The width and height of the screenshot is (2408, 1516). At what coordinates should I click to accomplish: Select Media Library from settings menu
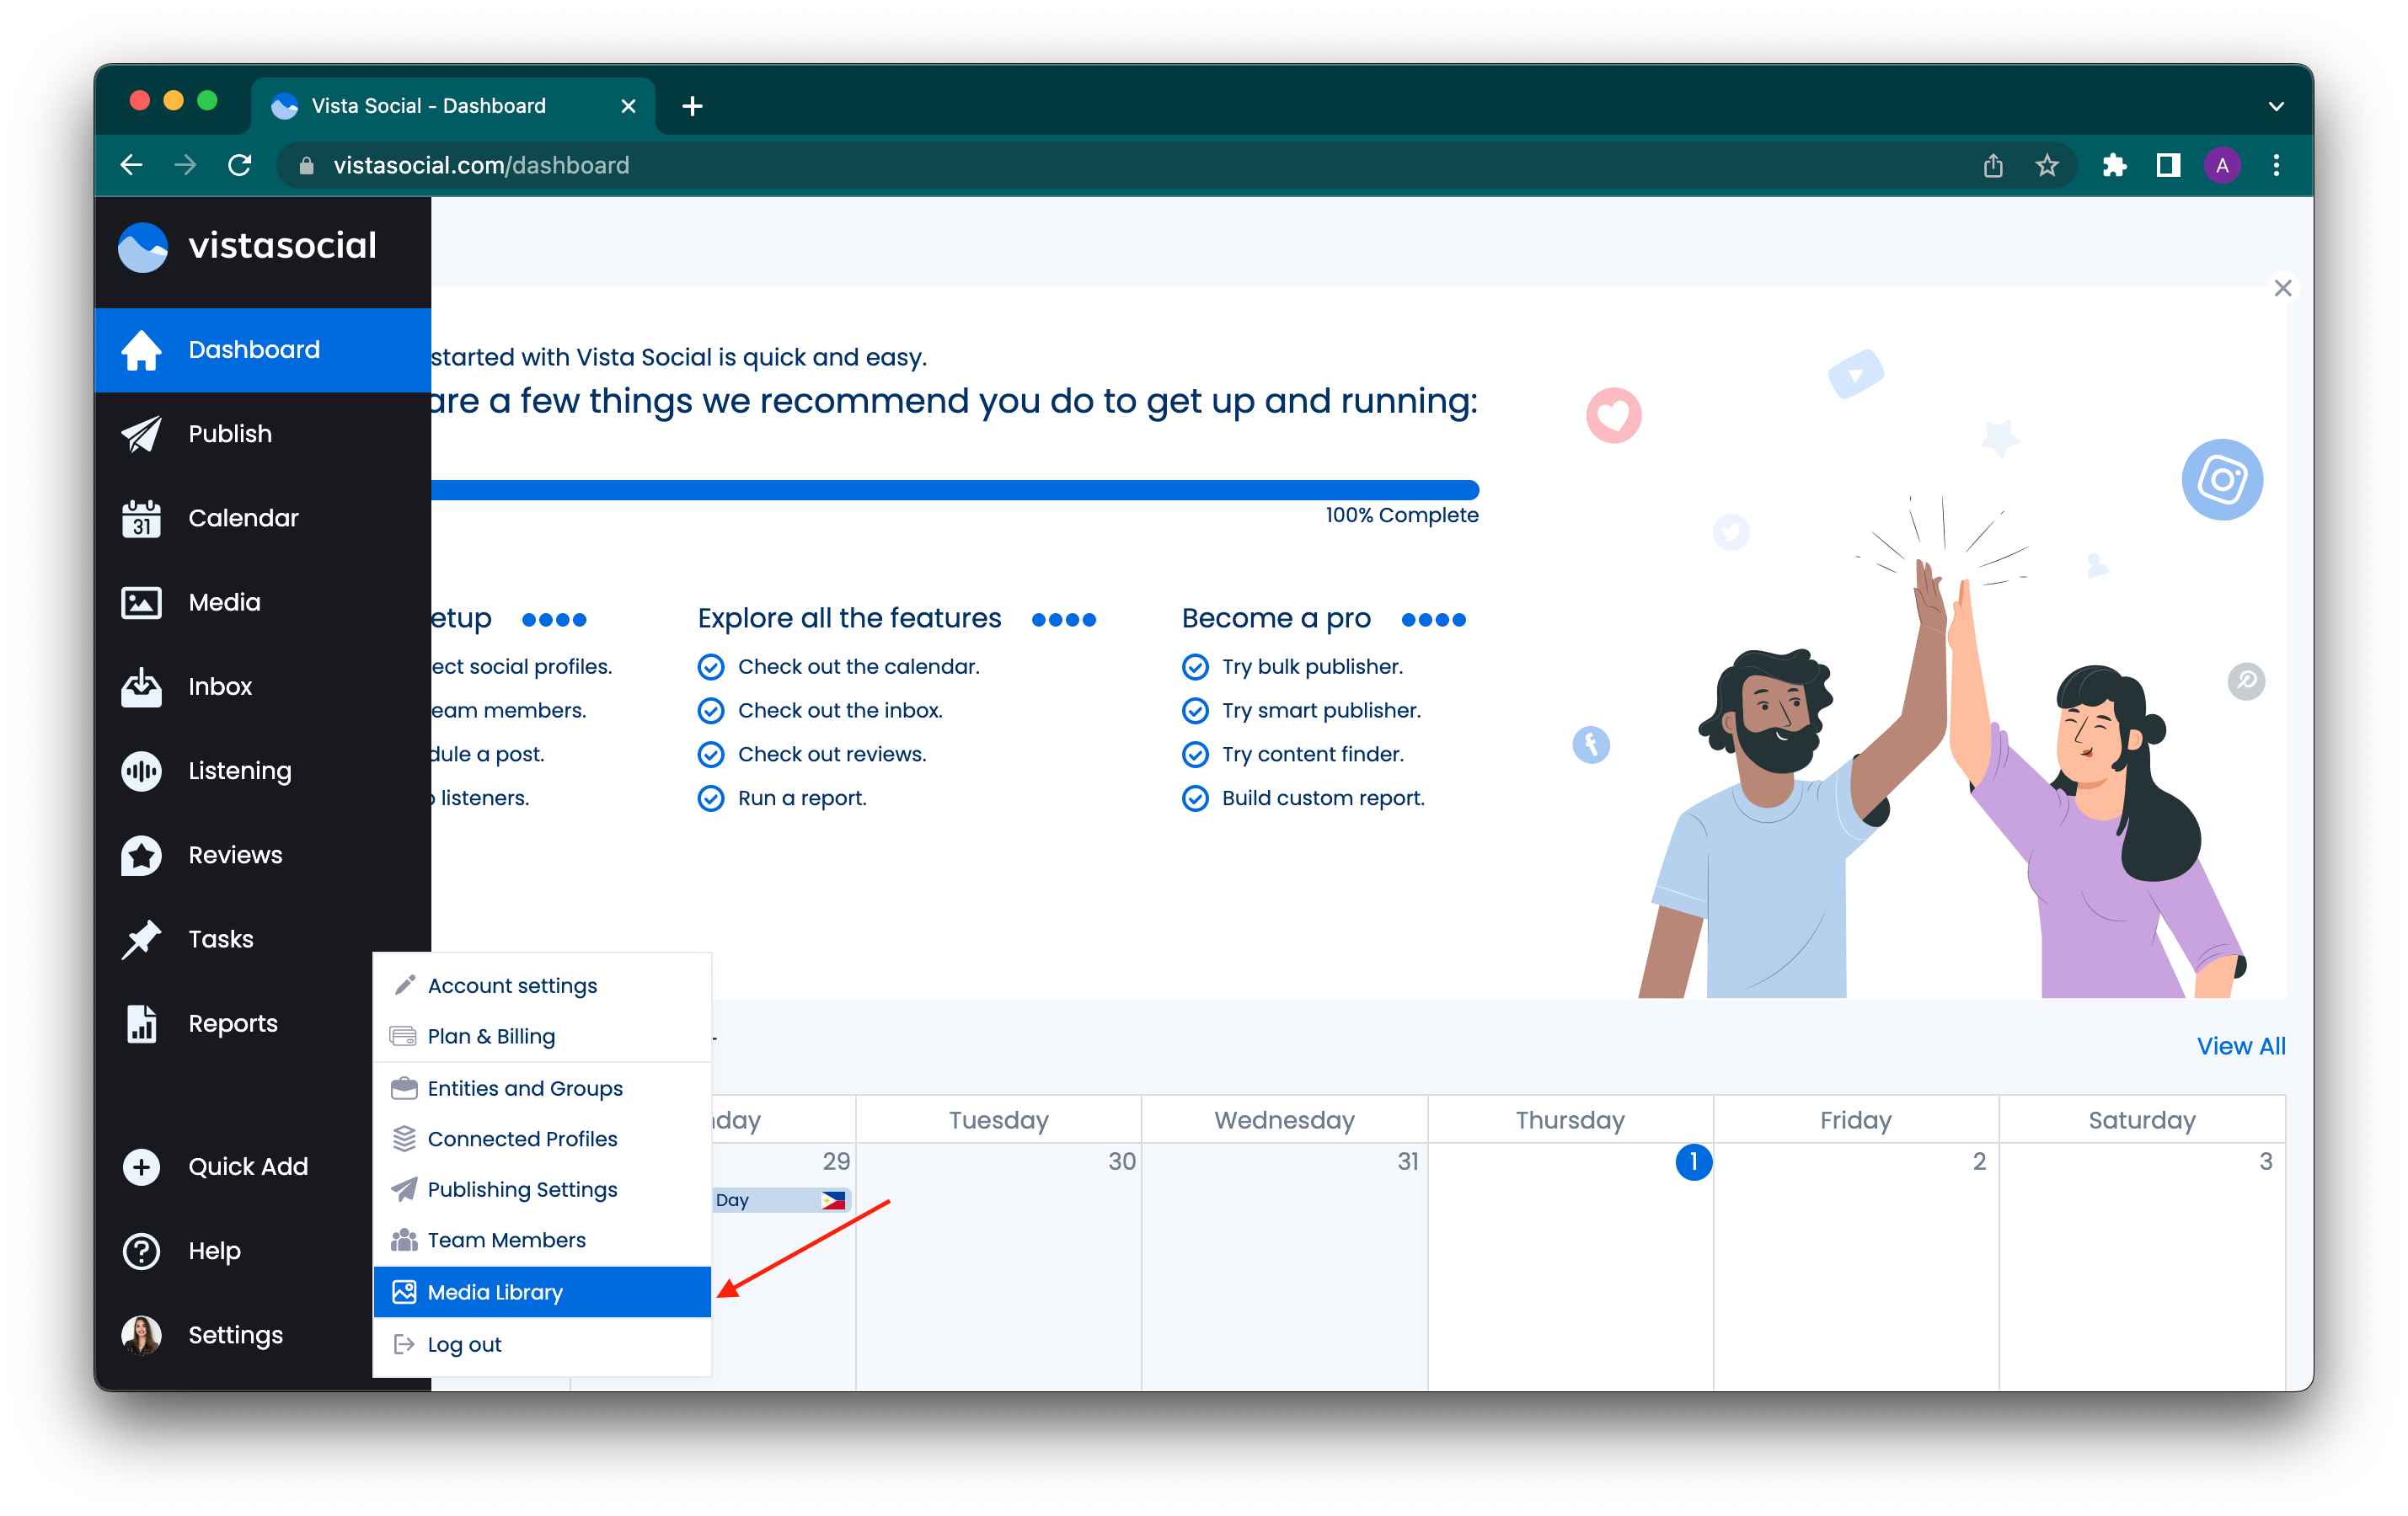click(x=495, y=1290)
